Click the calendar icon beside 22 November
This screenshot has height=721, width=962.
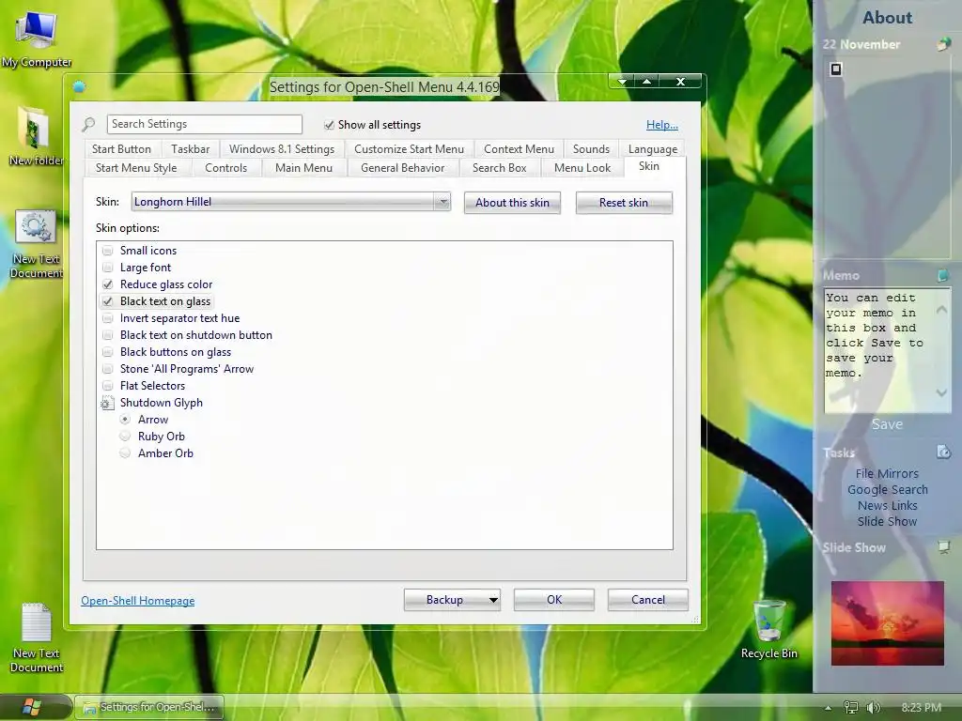pos(943,44)
